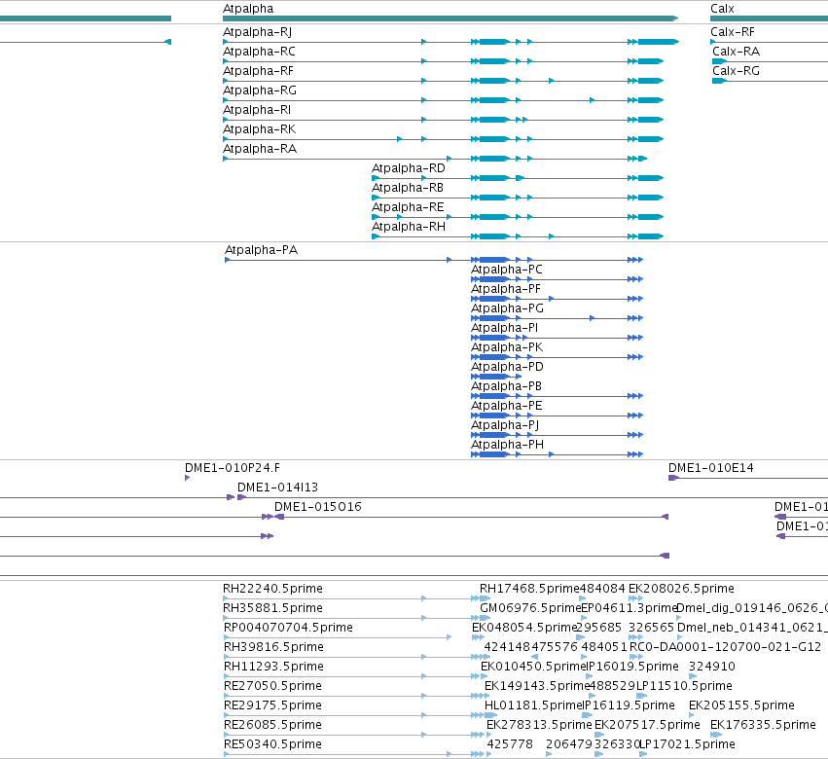828x759 pixels.
Task: Click the DME1-015O16 clone label
Action: coord(318,507)
